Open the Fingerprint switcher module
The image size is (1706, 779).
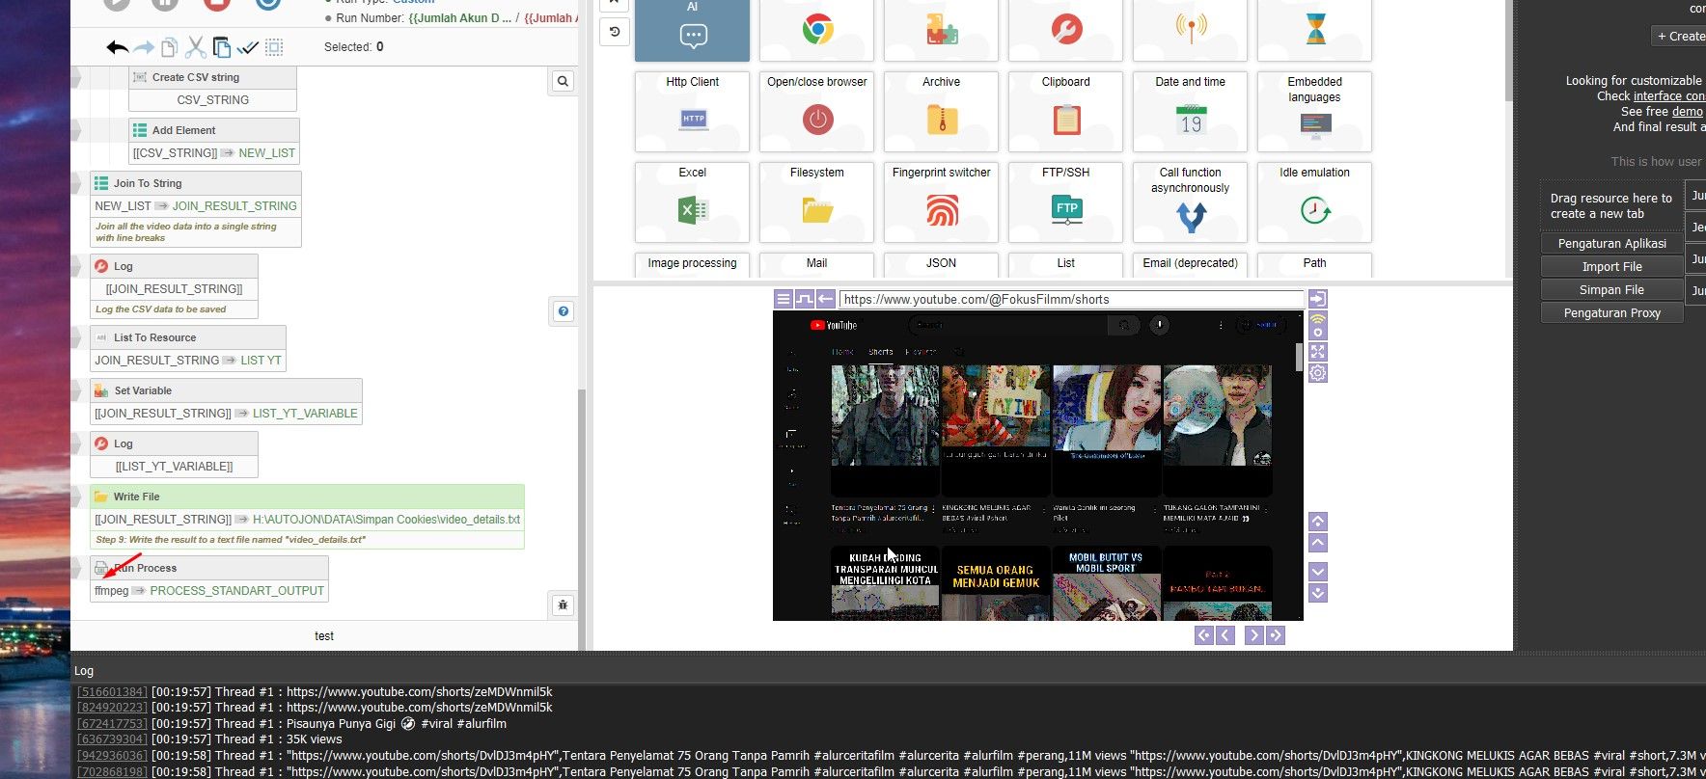pyautogui.click(x=941, y=201)
